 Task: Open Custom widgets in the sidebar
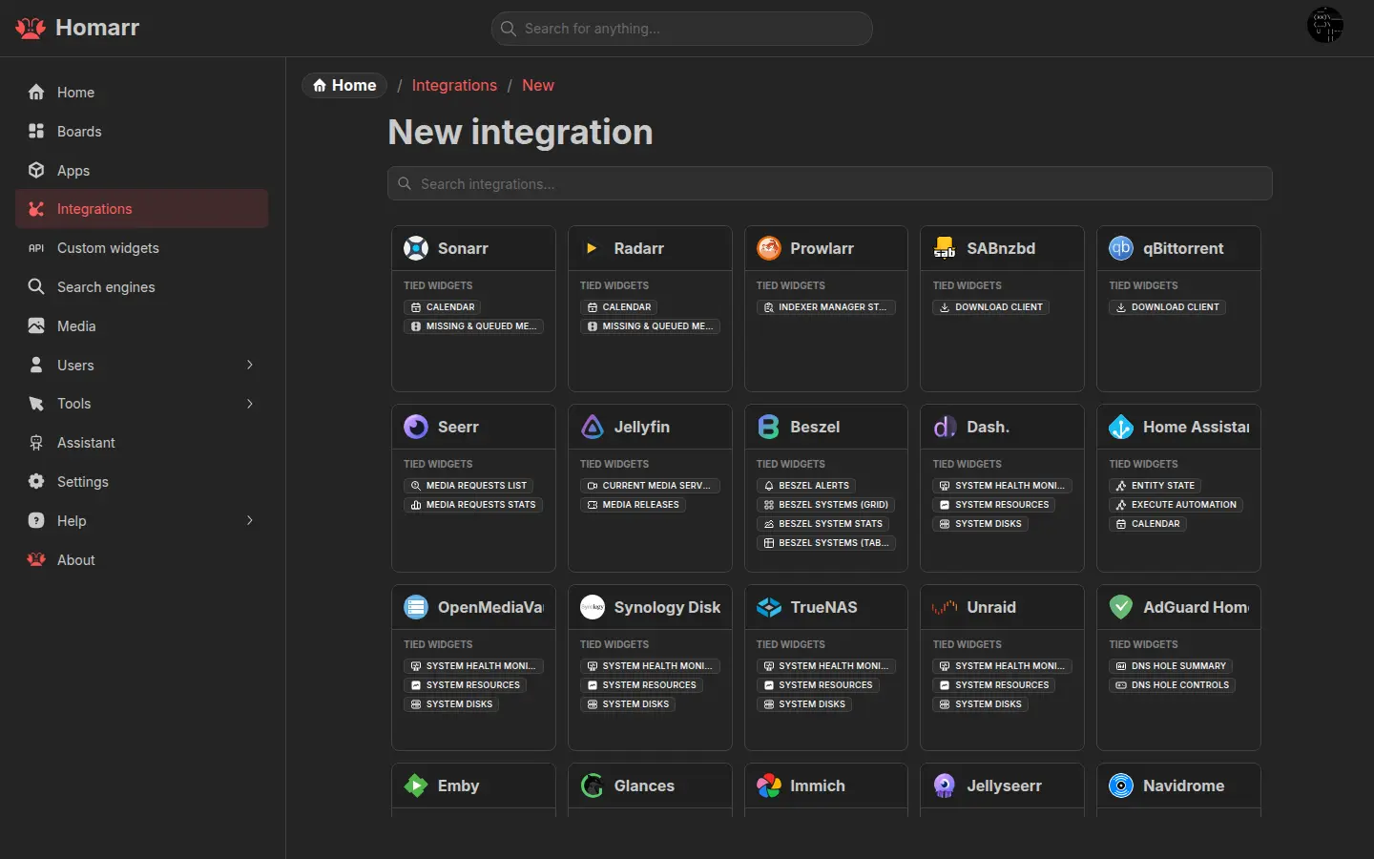(142, 248)
